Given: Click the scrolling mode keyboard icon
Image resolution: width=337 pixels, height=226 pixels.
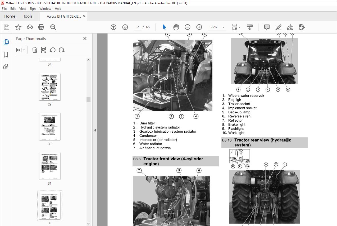Looking at the screenshot, I should pos(250,27).
